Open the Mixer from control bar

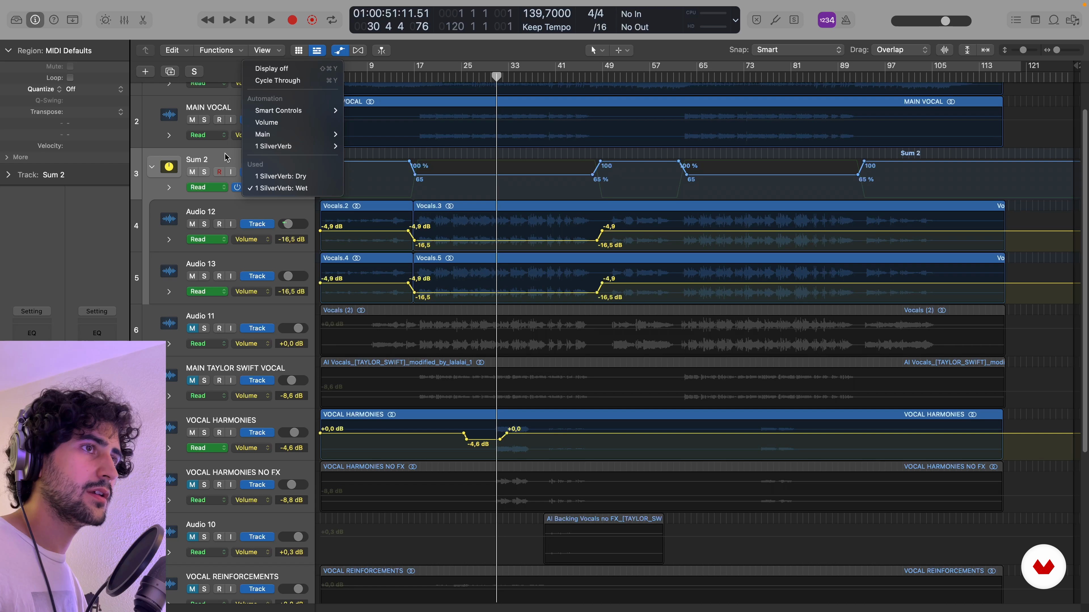click(x=124, y=20)
